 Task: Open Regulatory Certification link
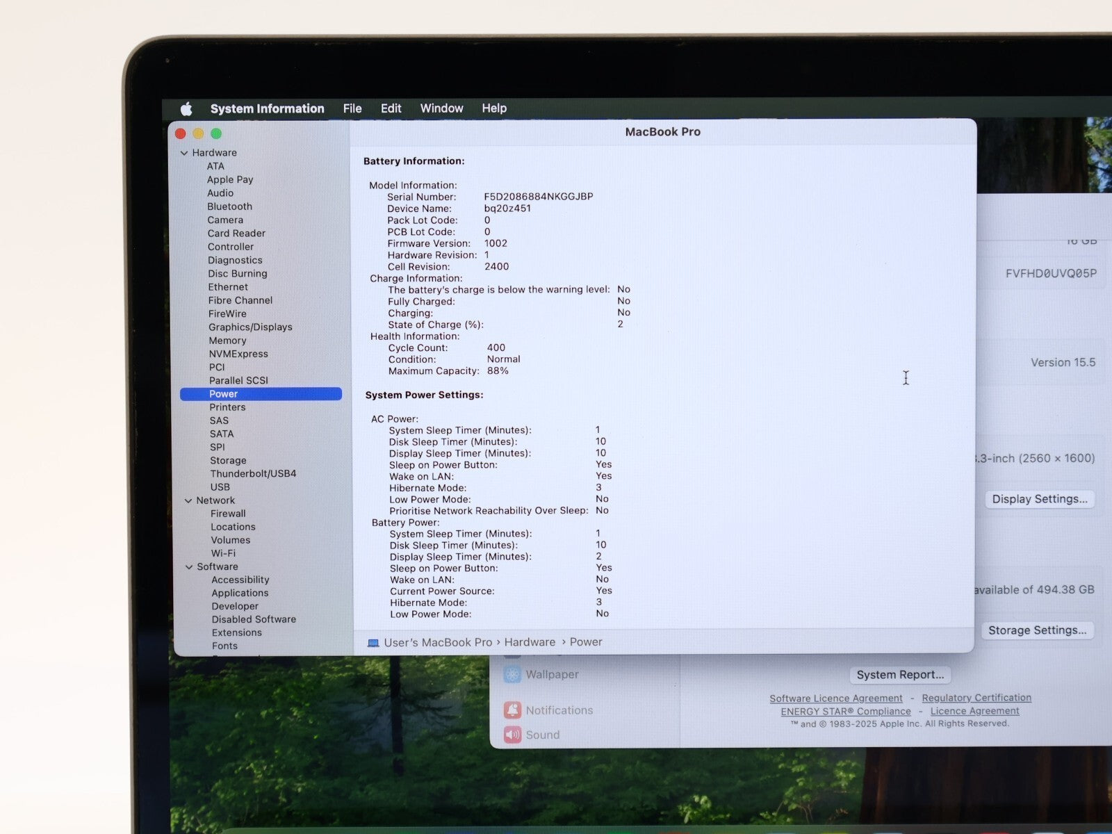click(976, 698)
